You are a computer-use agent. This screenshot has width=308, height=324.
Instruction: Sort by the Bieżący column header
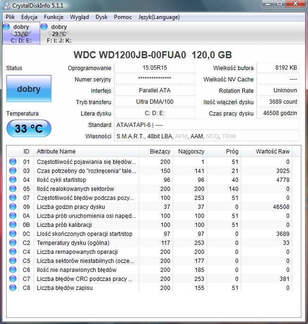(x=156, y=152)
